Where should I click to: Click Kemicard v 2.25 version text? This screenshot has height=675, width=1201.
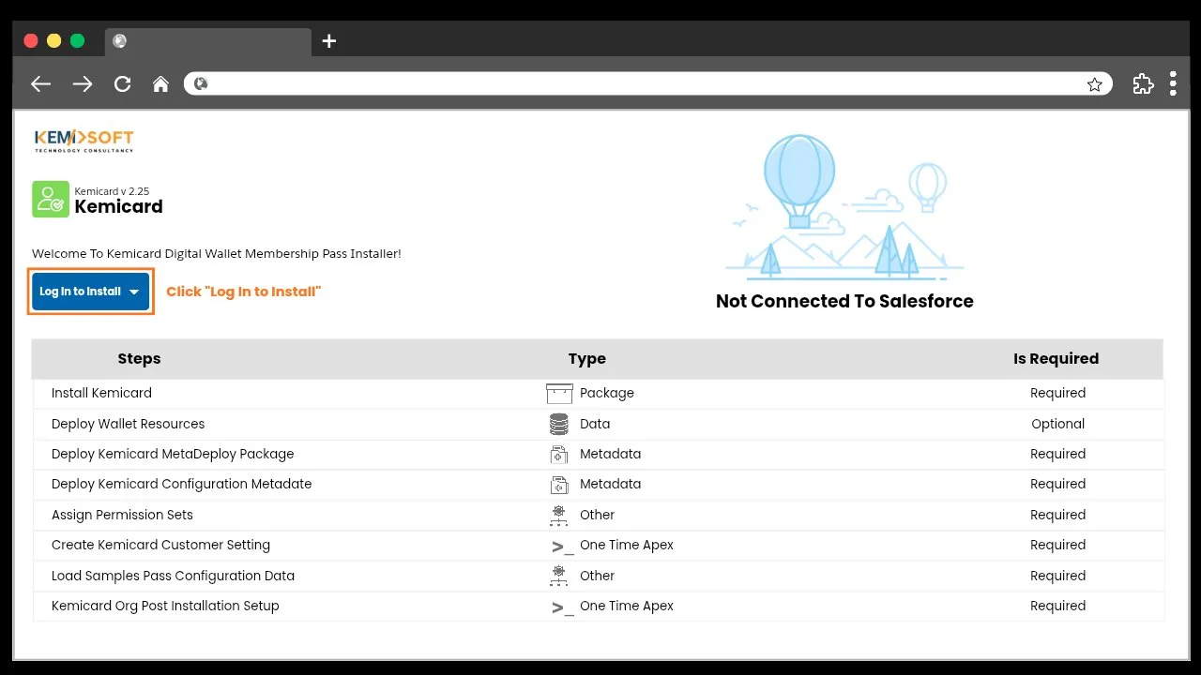pyautogui.click(x=112, y=191)
